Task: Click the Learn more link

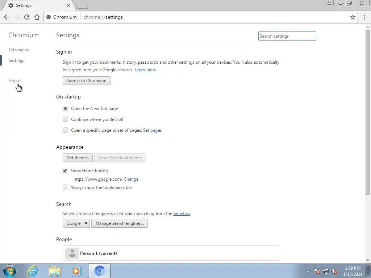Action: tap(146, 70)
